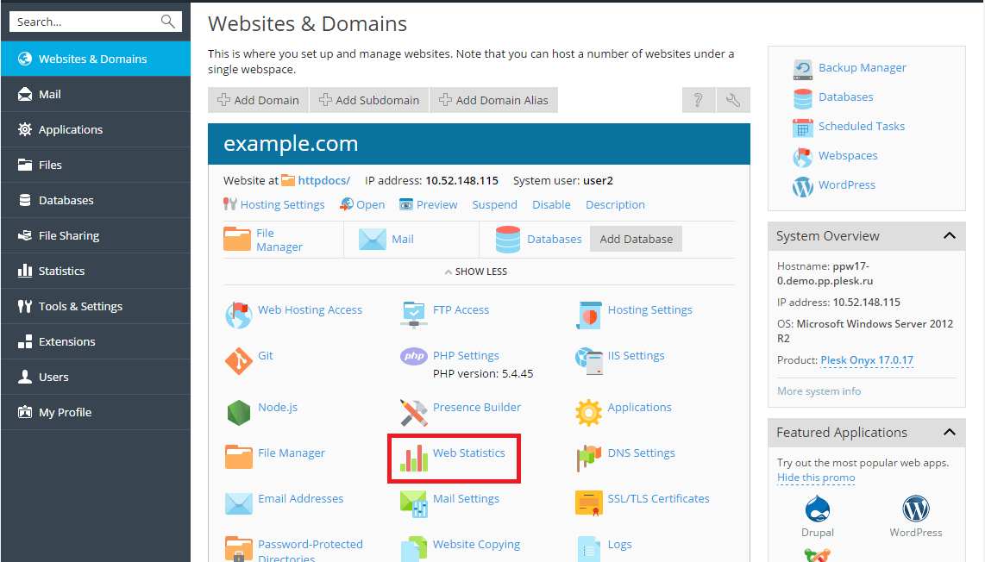This screenshot has height=562, width=985.
Task: Suspend the example.com website
Action: click(494, 204)
